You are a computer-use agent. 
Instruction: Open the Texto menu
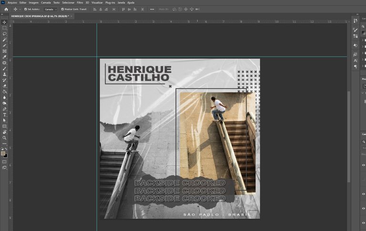pos(56,2)
